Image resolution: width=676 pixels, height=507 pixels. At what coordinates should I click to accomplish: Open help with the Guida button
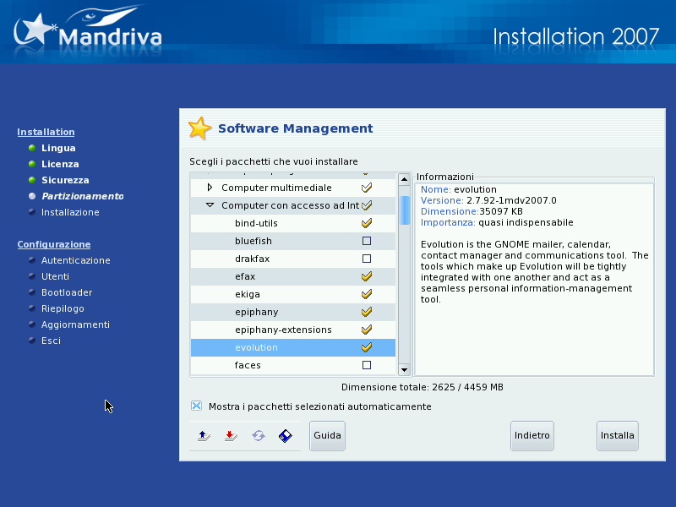[327, 436]
